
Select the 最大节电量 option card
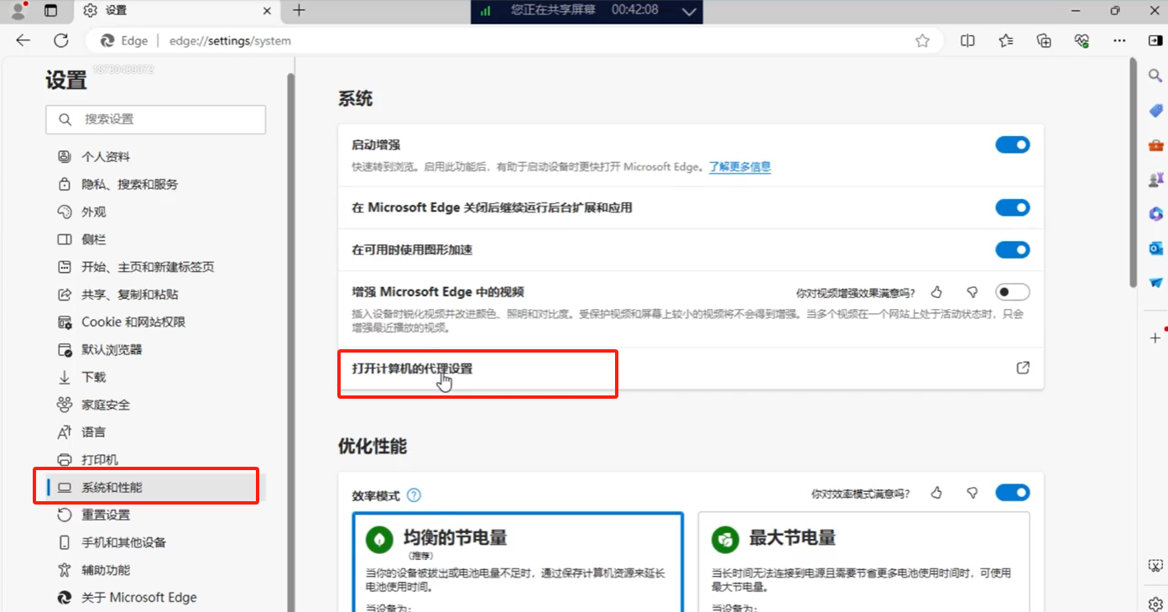pyautogui.click(x=863, y=562)
